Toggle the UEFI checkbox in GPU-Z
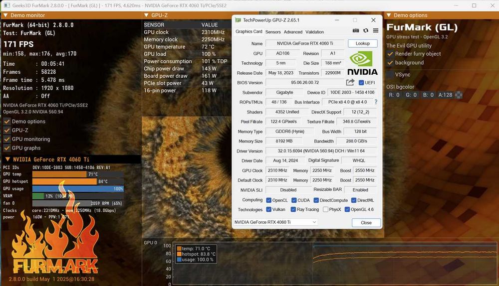The width and height of the screenshot is (499, 286). click(361, 83)
